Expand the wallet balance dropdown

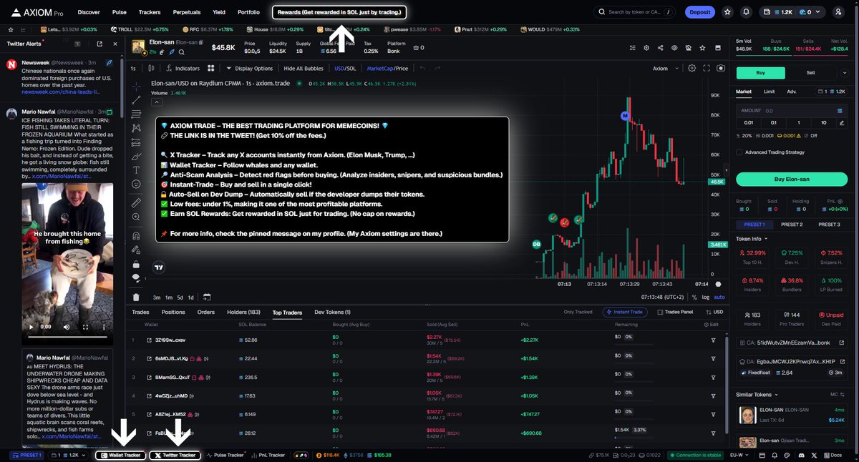coord(792,12)
